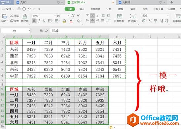
Task: Switch to the Insert (插入) tab
Action: tap(82, 9)
